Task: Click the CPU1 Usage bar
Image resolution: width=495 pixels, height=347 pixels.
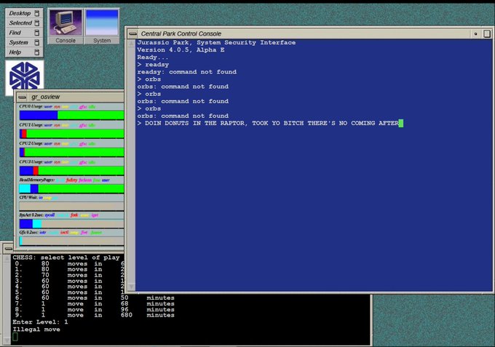Action: [x=71, y=134]
